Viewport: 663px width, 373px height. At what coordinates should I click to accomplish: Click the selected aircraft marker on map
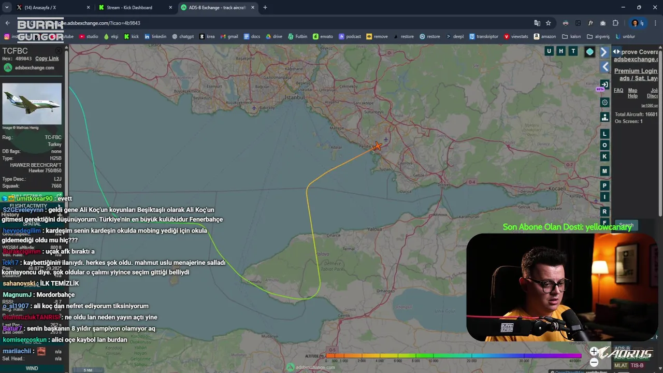[x=377, y=146]
